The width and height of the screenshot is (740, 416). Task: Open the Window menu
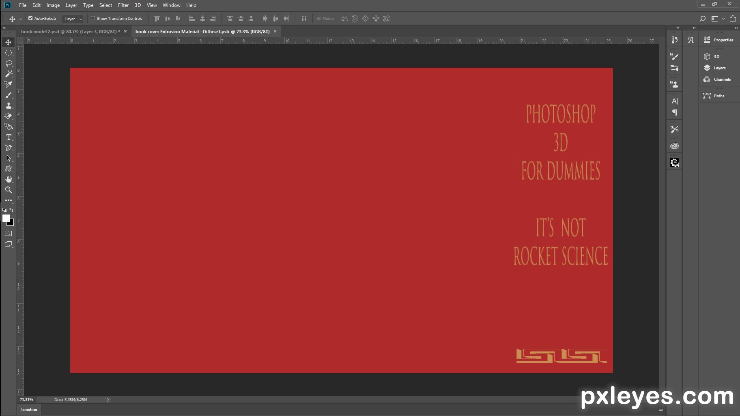click(172, 5)
